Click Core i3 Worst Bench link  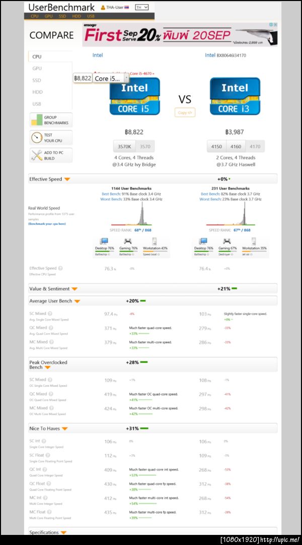(210, 200)
